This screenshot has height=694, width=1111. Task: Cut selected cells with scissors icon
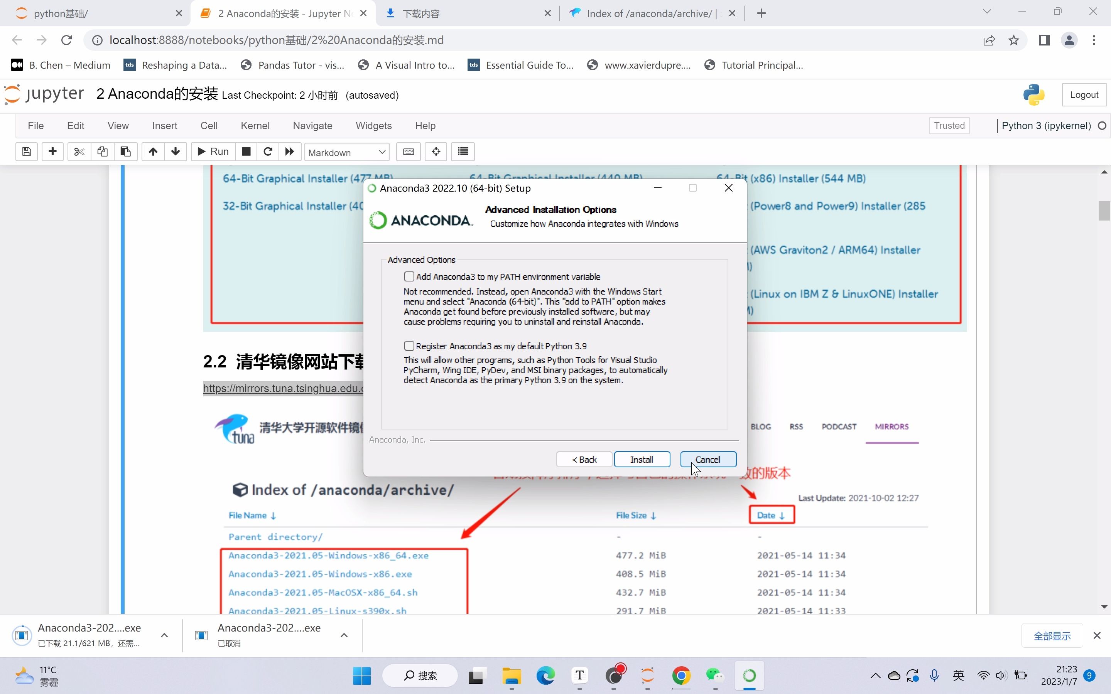pos(79,152)
